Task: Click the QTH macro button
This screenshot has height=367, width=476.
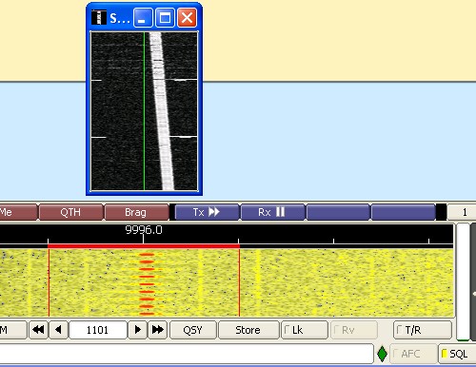Action: click(71, 212)
